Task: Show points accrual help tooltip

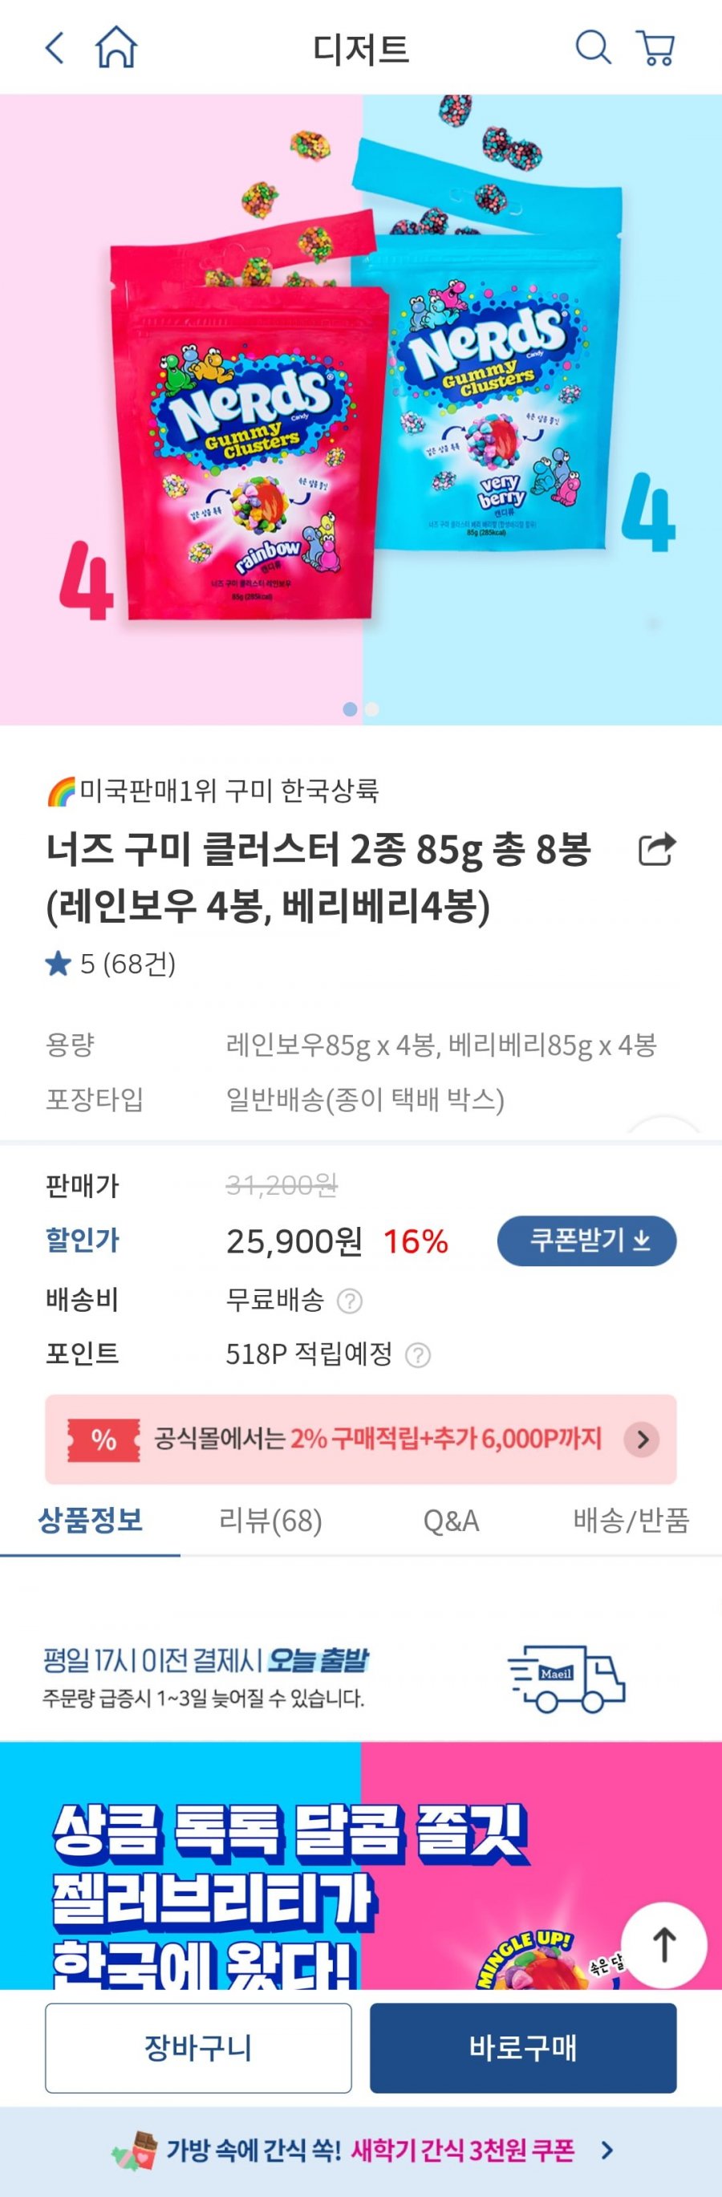Action: [418, 1355]
